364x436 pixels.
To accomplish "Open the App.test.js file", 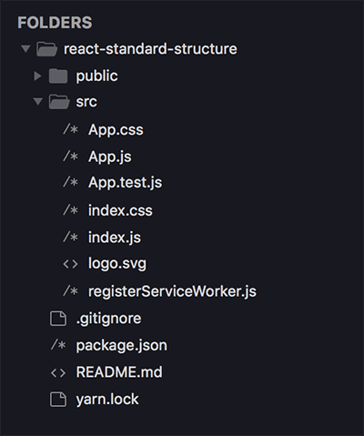I will 125,183.
